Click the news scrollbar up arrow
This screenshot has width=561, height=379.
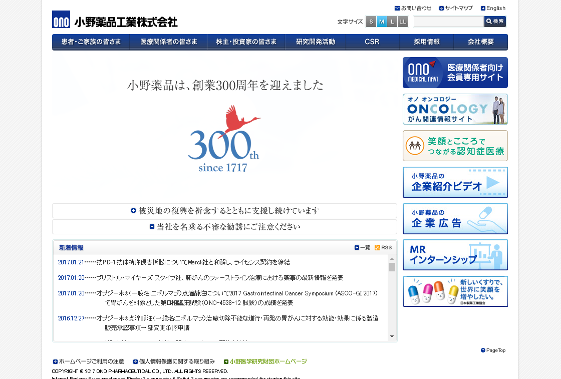click(x=392, y=258)
